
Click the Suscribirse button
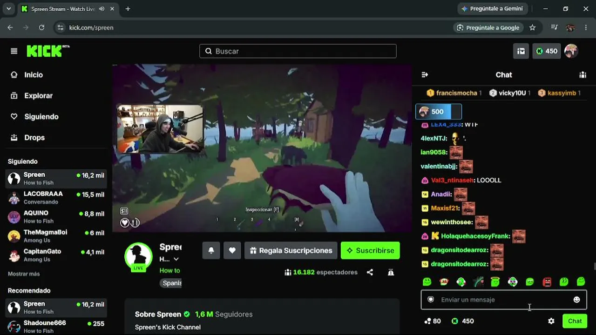click(x=370, y=250)
